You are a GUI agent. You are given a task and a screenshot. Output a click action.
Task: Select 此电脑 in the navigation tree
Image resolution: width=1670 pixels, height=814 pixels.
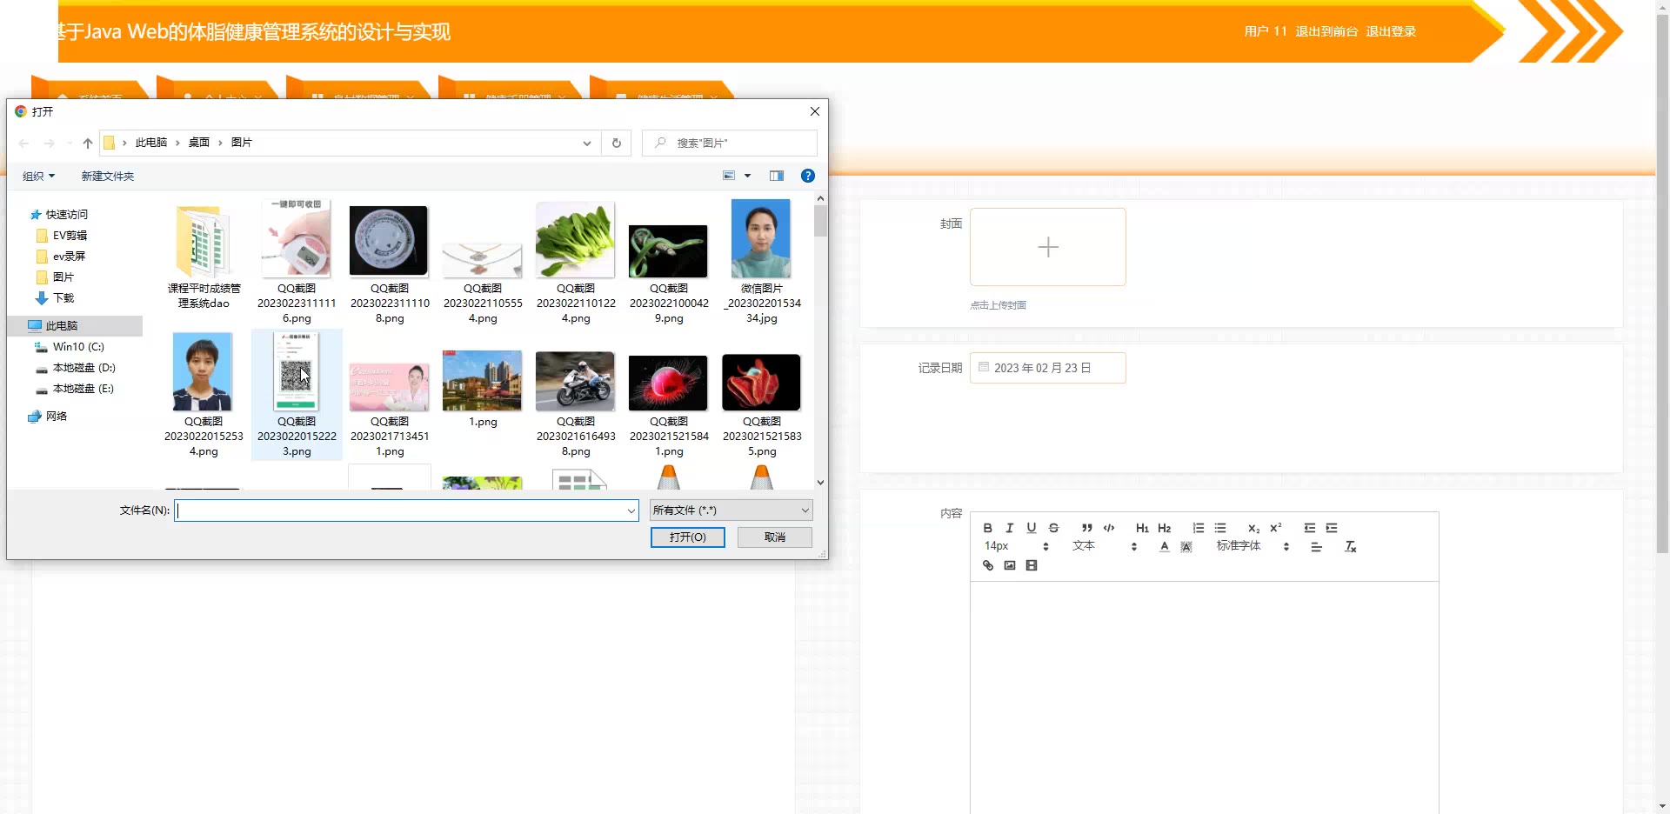(x=61, y=325)
